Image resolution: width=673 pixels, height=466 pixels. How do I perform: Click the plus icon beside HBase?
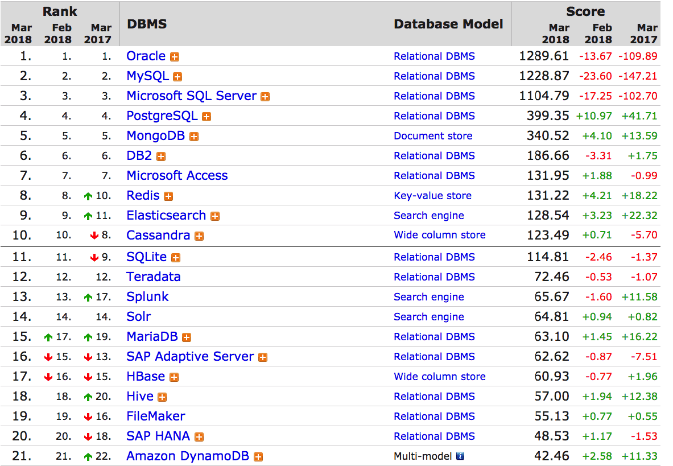pos(174,378)
